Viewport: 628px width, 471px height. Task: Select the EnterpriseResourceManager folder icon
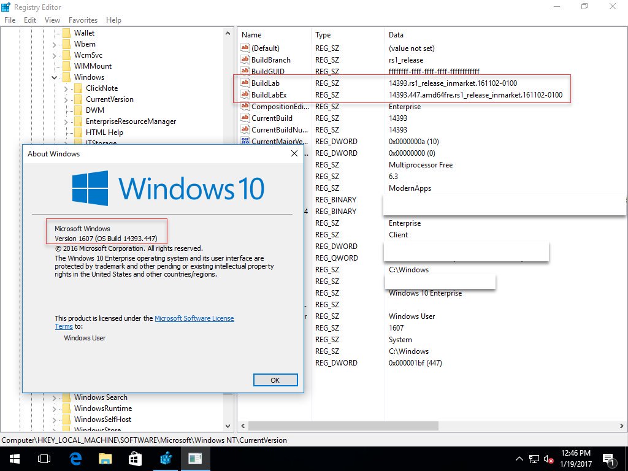[78, 121]
